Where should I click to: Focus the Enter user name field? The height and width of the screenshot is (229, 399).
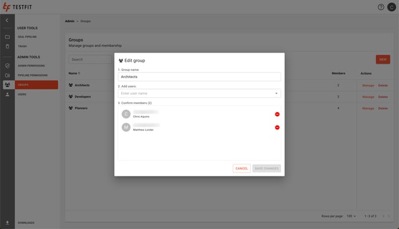199,93
